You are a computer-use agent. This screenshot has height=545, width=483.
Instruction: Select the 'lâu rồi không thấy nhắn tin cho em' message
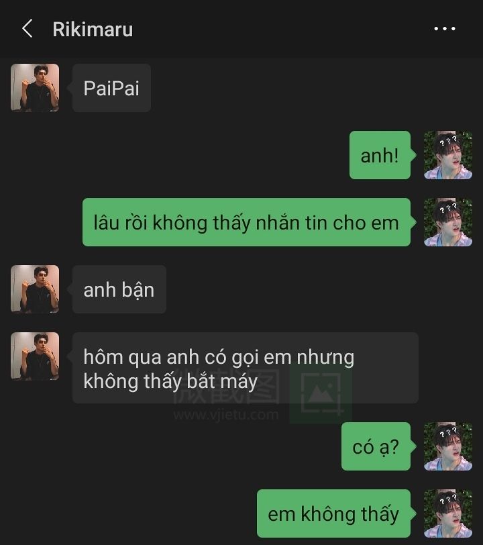[246, 222]
